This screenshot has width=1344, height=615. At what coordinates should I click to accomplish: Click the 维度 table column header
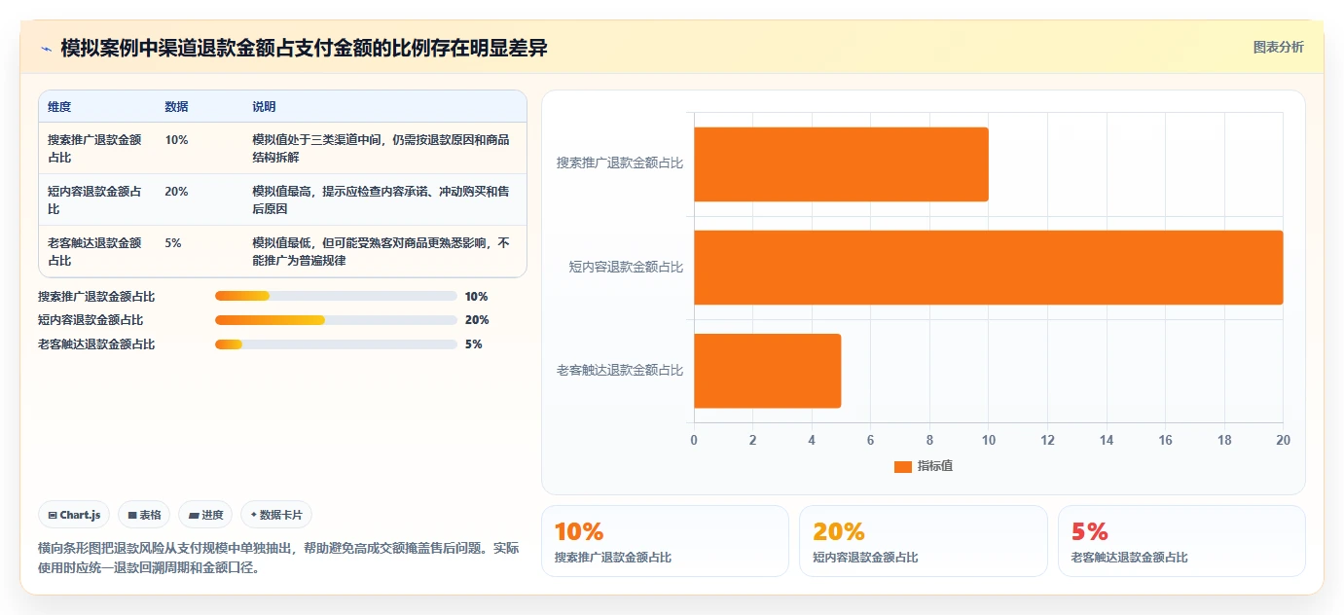(x=59, y=107)
